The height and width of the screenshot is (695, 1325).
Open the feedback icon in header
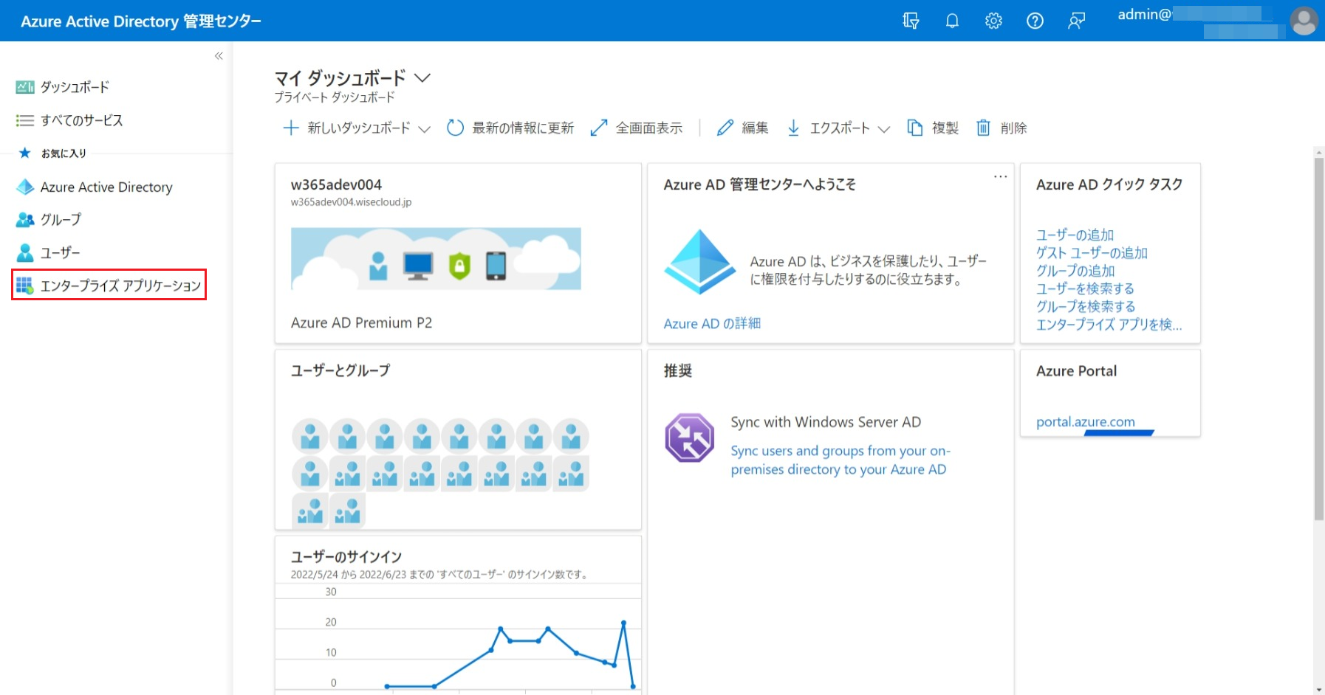[1076, 21]
